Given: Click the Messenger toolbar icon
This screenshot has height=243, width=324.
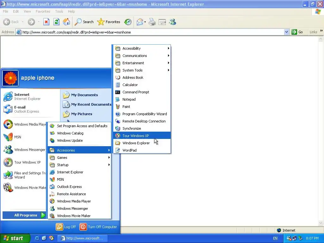Looking at the screenshot, I should point(172,22).
